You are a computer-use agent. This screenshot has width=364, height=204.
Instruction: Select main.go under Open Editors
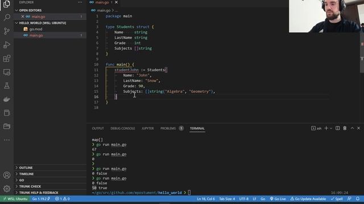coord(38,16)
